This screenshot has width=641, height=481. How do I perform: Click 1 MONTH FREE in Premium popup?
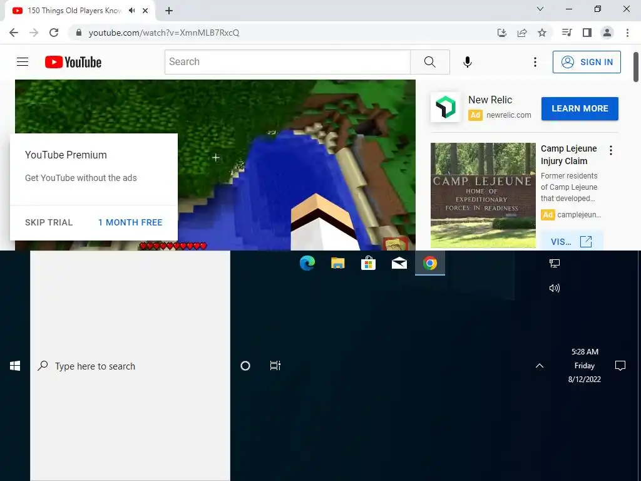click(130, 222)
